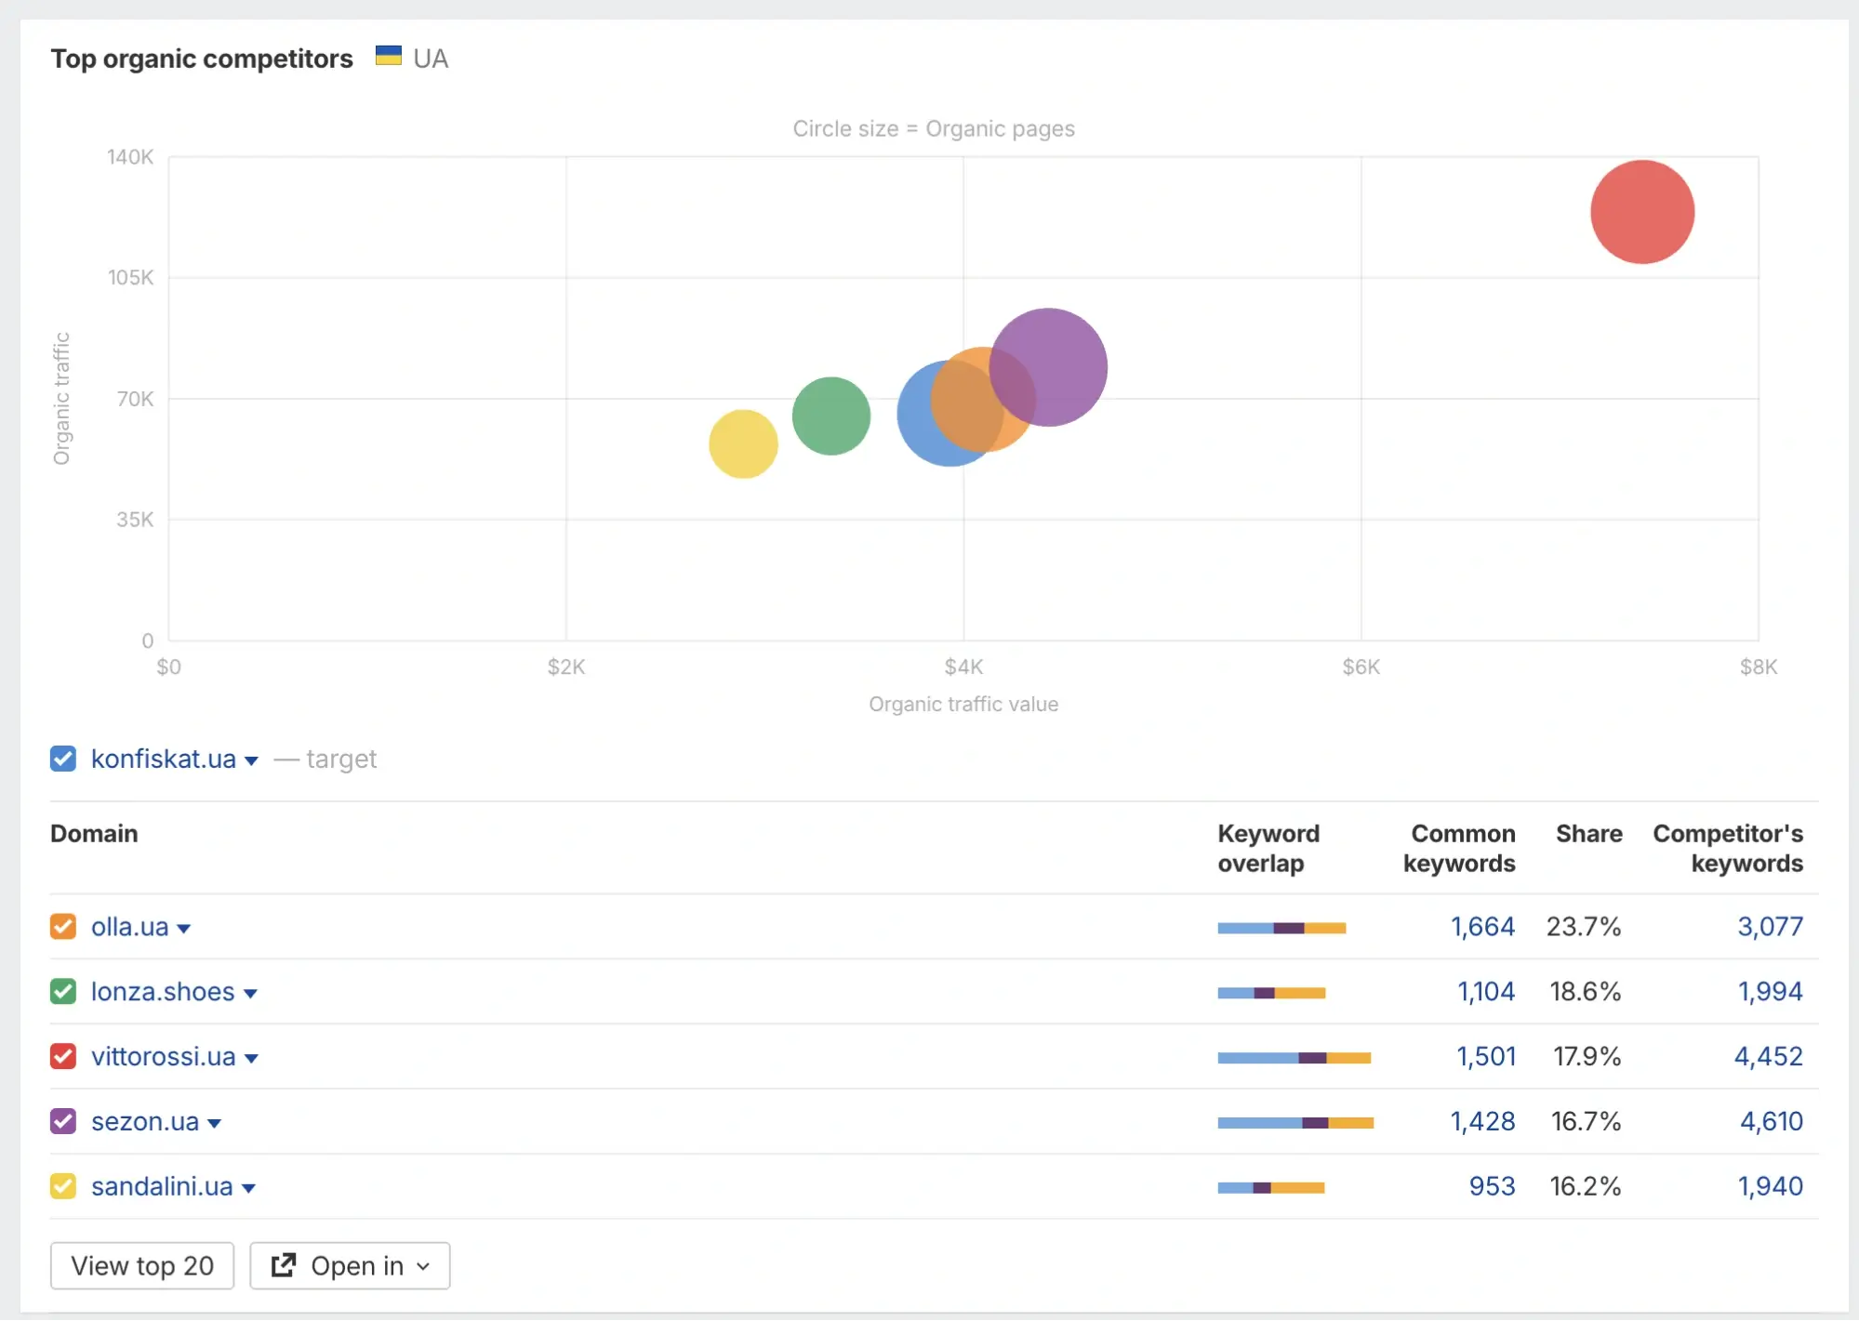Open the lonza.shoes dropdown arrow
The height and width of the screenshot is (1321, 1859).
(250, 994)
